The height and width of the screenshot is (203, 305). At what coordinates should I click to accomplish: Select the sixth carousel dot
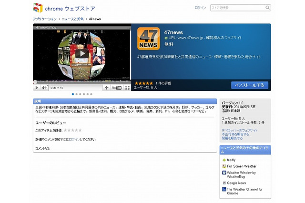coord(91,94)
